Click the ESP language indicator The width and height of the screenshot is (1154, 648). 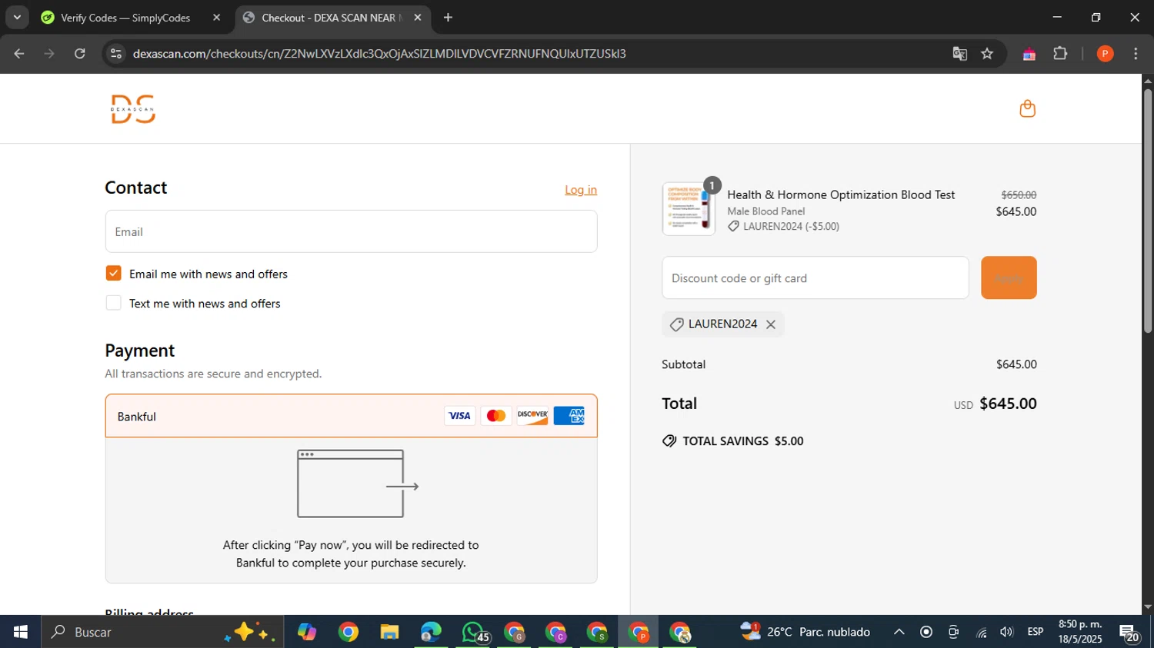1036,632
